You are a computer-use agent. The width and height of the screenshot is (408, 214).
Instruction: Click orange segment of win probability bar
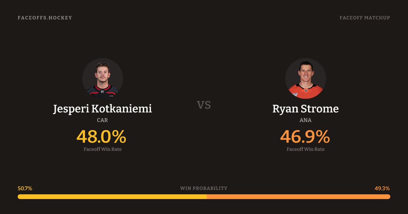pos(298,197)
